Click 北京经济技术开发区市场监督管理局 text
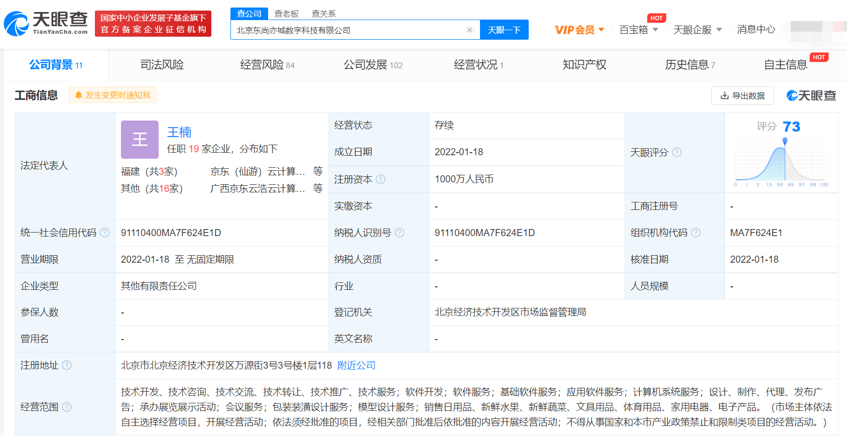The width and height of the screenshot is (847, 436). click(510, 312)
